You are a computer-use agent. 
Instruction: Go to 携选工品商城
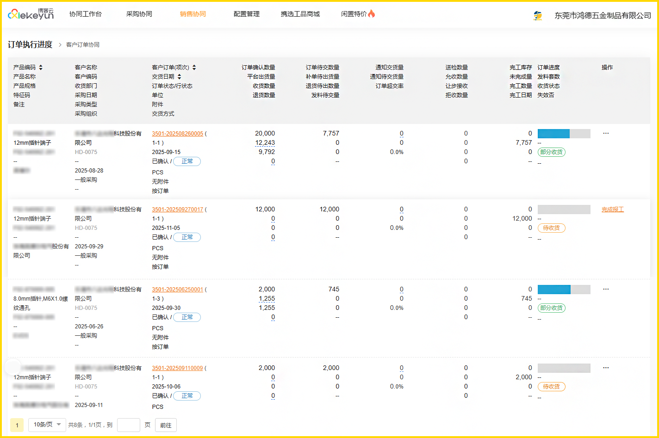tap(300, 14)
